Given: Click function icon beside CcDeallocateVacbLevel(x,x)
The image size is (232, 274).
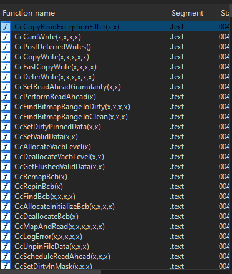Looking at the screenshot, I should (x=6, y=157).
